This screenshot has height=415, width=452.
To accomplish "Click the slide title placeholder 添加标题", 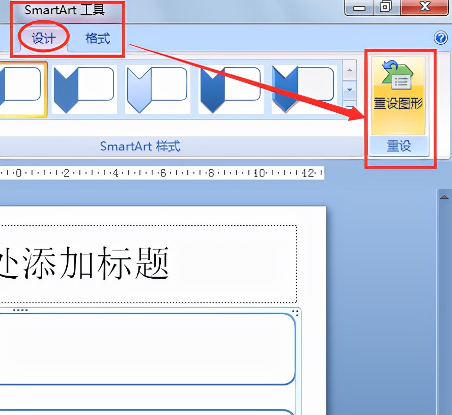I will click(x=149, y=263).
